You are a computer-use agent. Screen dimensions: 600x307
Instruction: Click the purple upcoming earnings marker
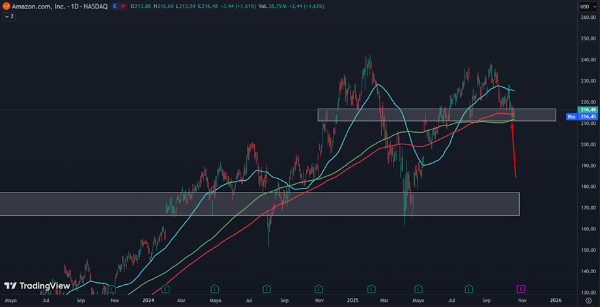(x=521, y=289)
